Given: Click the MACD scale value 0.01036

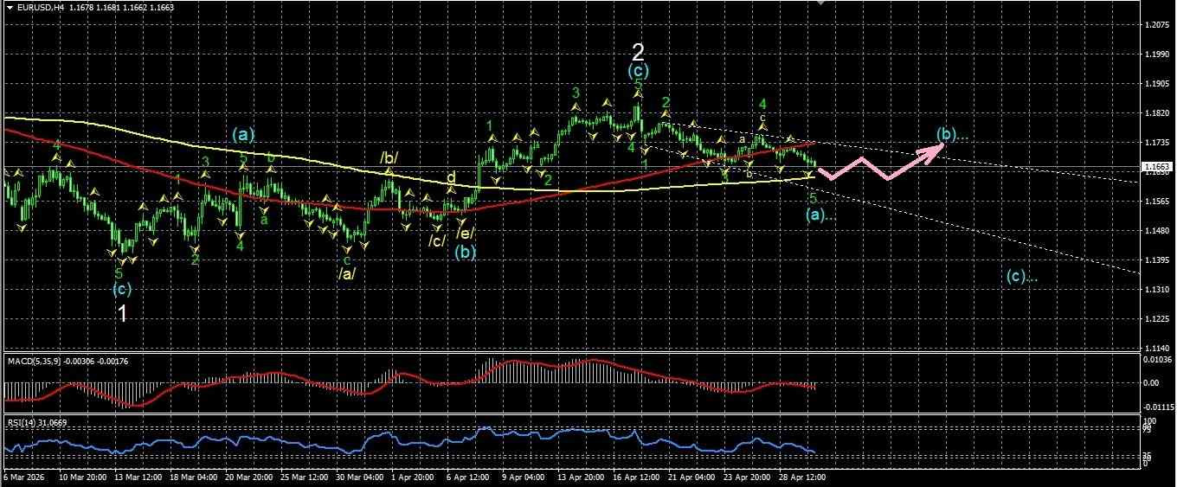Looking at the screenshot, I should coord(1159,359).
